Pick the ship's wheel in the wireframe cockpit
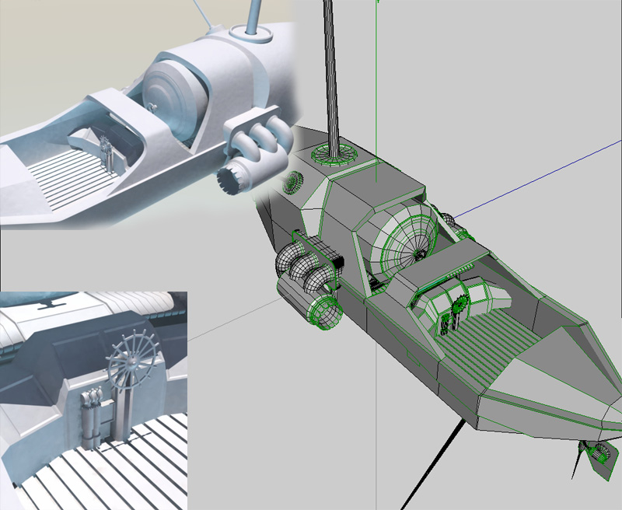 click(x=461, y=306)
